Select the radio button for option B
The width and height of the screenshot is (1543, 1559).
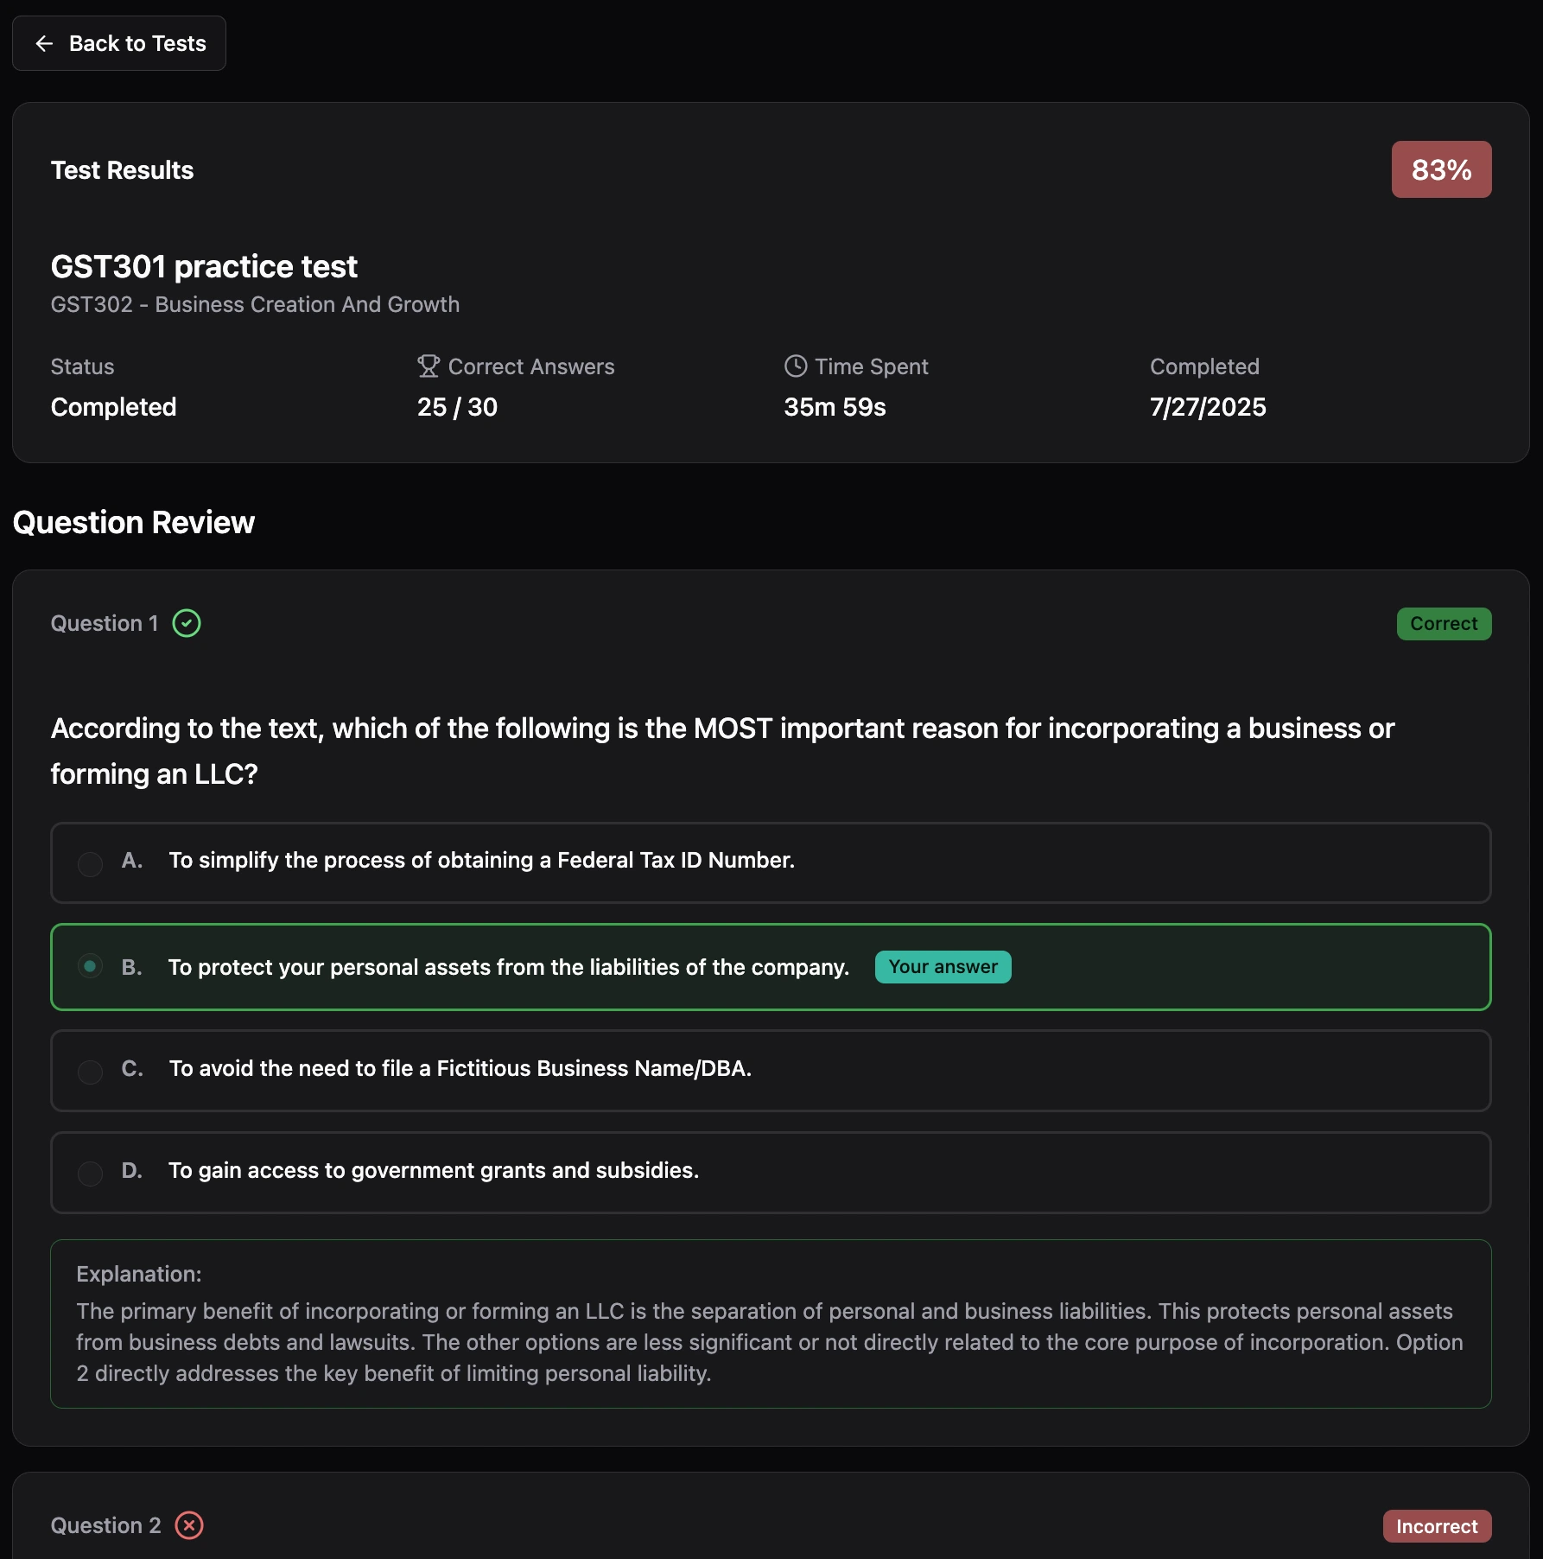90,966
